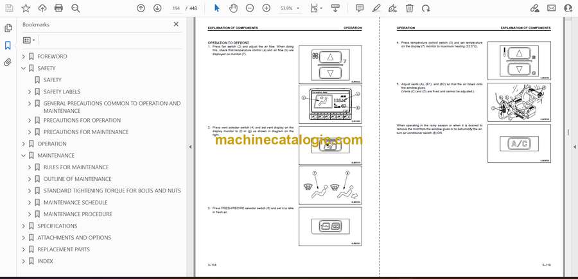Click the Zoom in plus icon
The image size is (578, 279).
pyautogui.click(x=265, y=8)
